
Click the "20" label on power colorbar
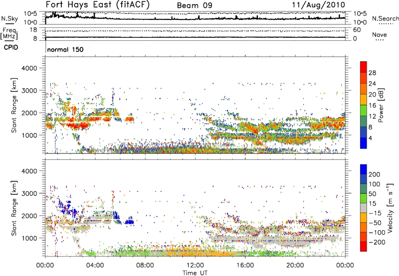372,95
